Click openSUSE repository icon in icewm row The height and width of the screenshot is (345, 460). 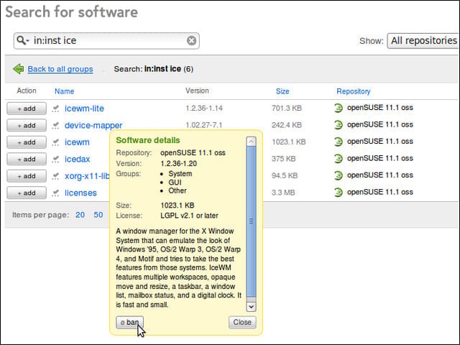(339, 142)
